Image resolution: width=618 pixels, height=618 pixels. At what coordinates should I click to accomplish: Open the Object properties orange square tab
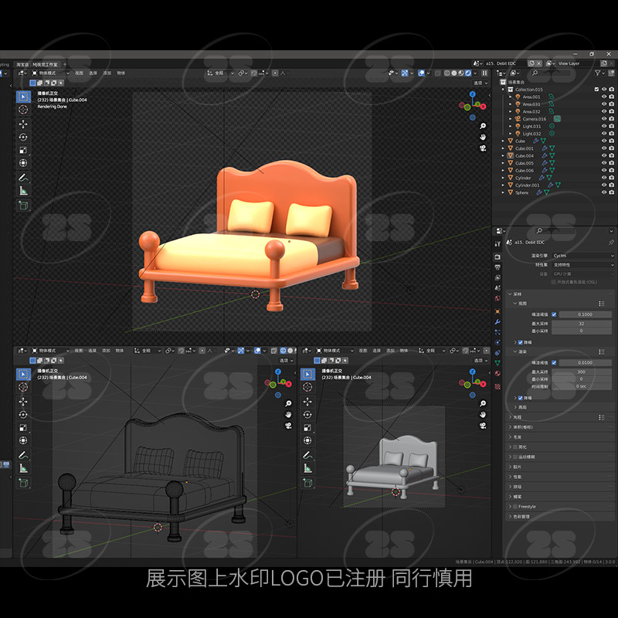click(497, 311)
